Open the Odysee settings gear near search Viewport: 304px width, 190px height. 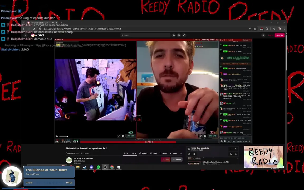point(179,35)
